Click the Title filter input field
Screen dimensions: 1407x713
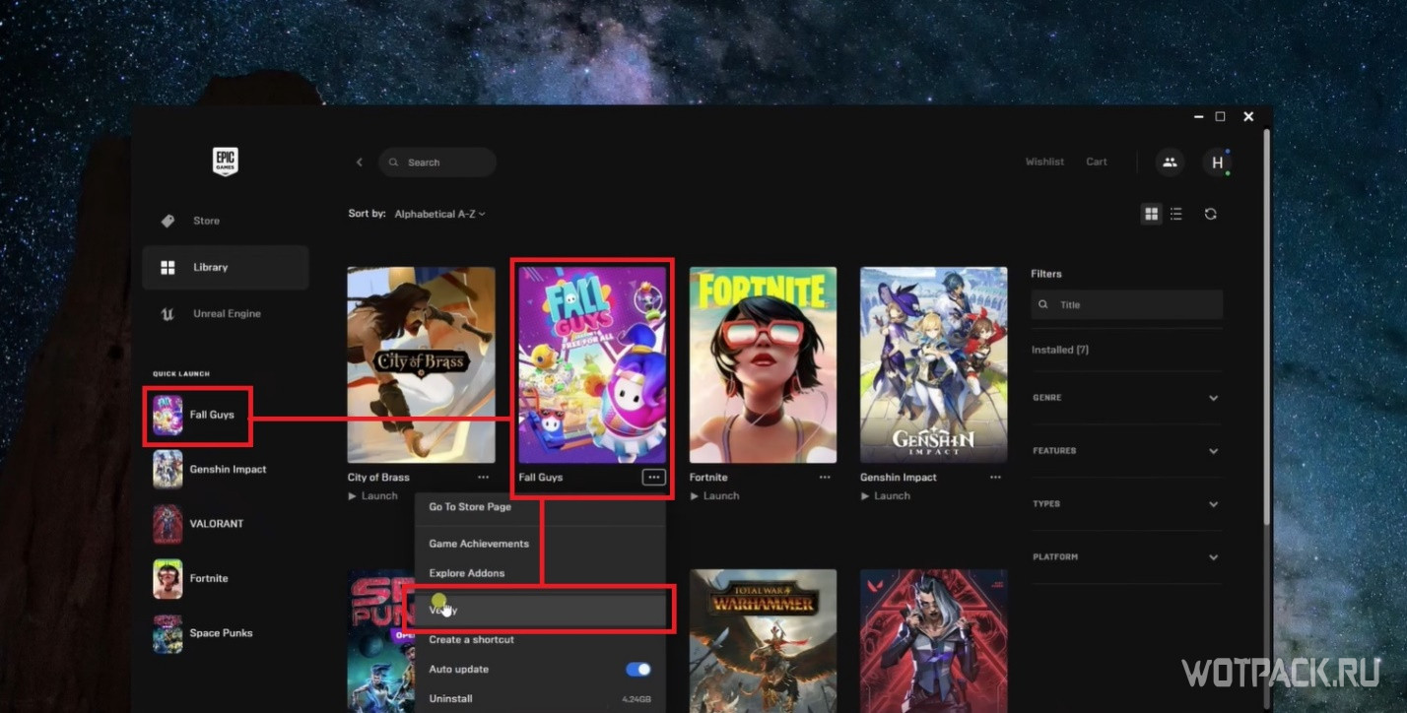pyautogui.click(x=1133, y=305)
